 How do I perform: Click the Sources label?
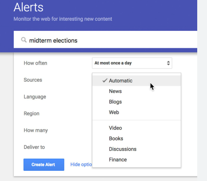coord(33,80)
